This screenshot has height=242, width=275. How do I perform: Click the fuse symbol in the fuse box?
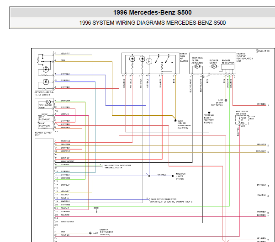pos(239,121)
